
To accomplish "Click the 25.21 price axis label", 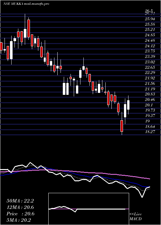I will tap(150, 30).
